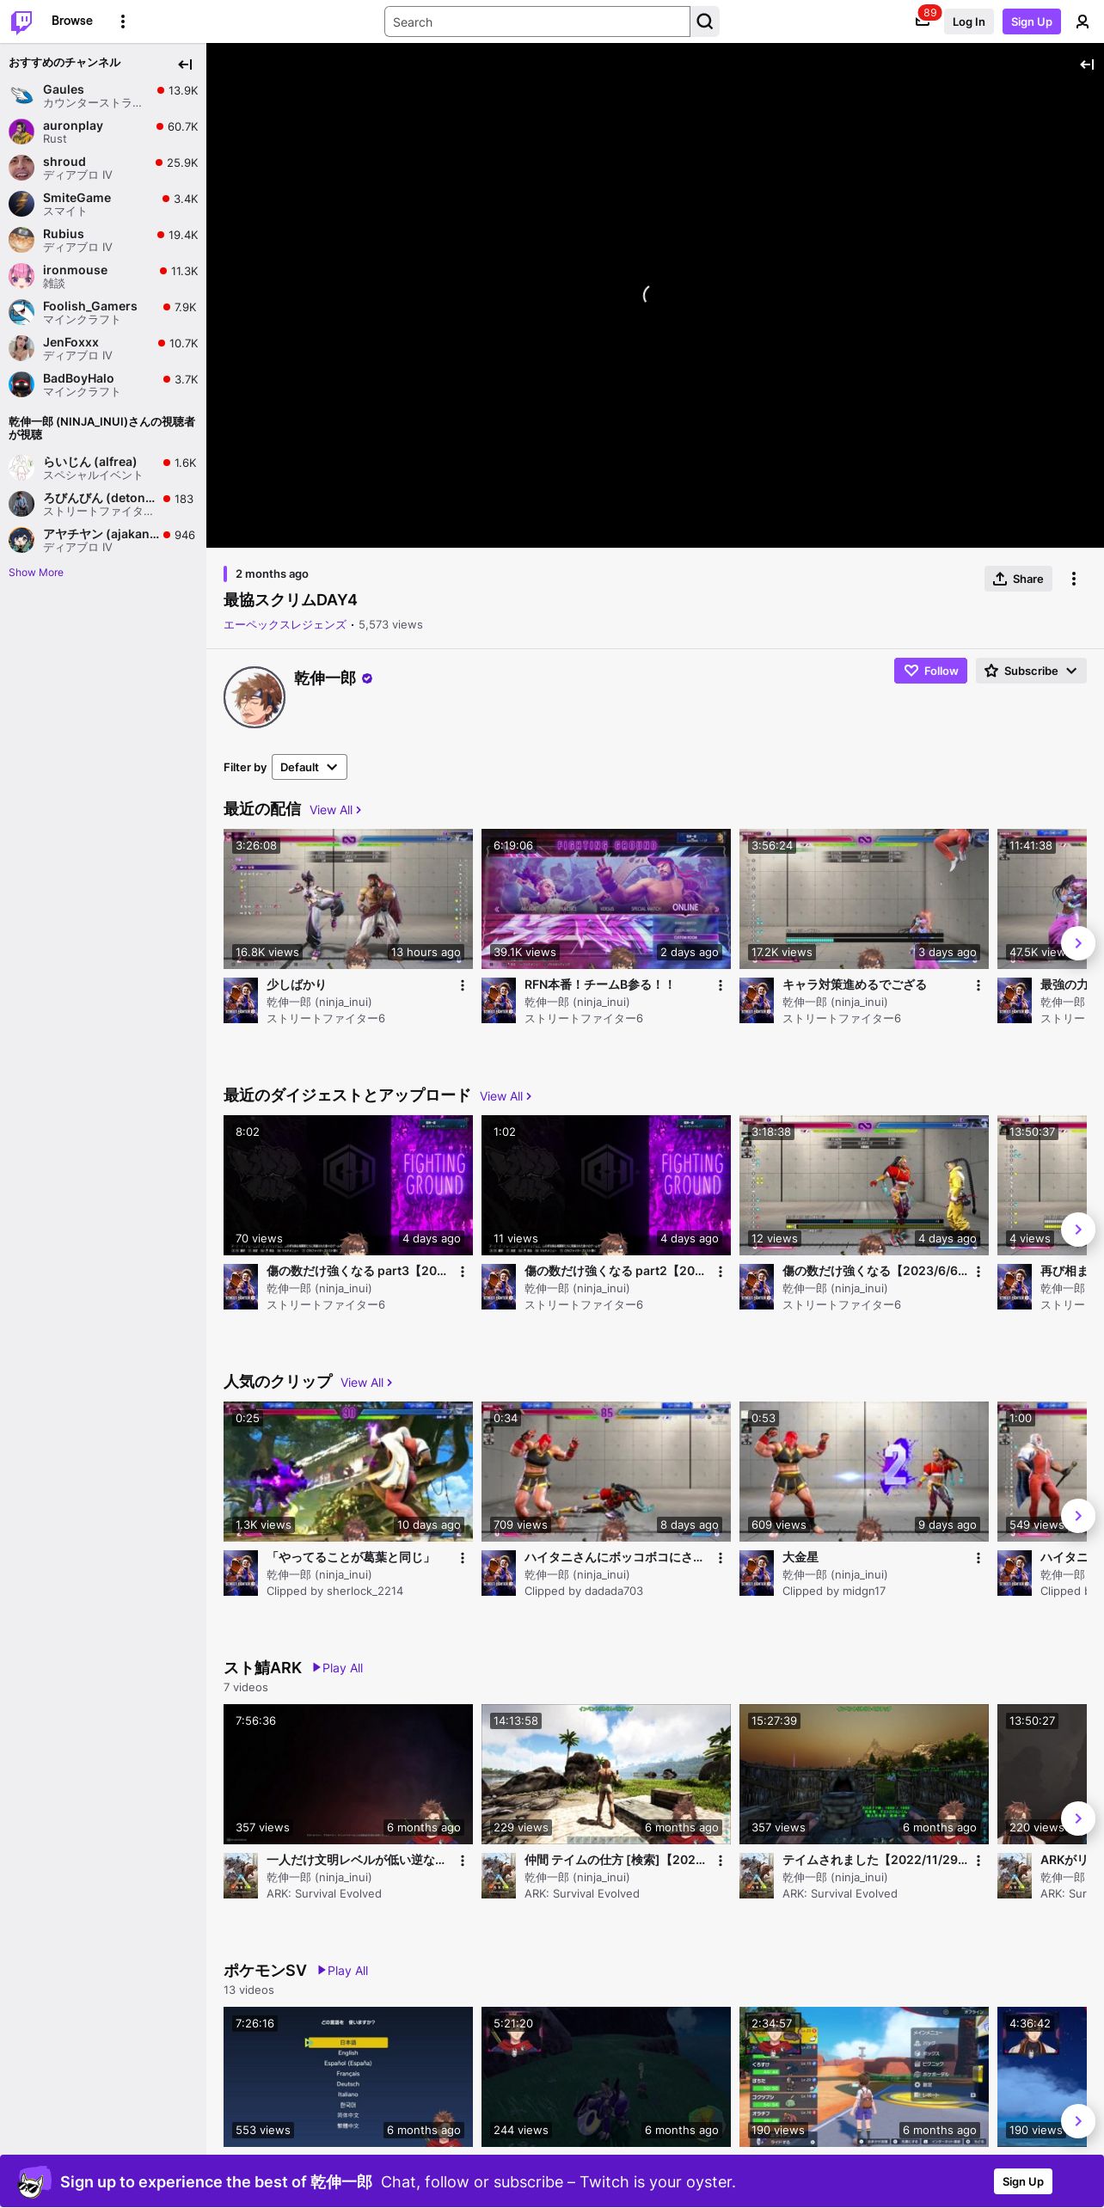The height and width of the screenshot is (2208, 1104).
Task: Click shroud channel avatar in sidebar
Action: 21,168
